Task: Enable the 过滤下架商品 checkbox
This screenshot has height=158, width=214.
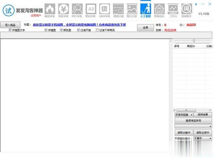Action: 97,30
